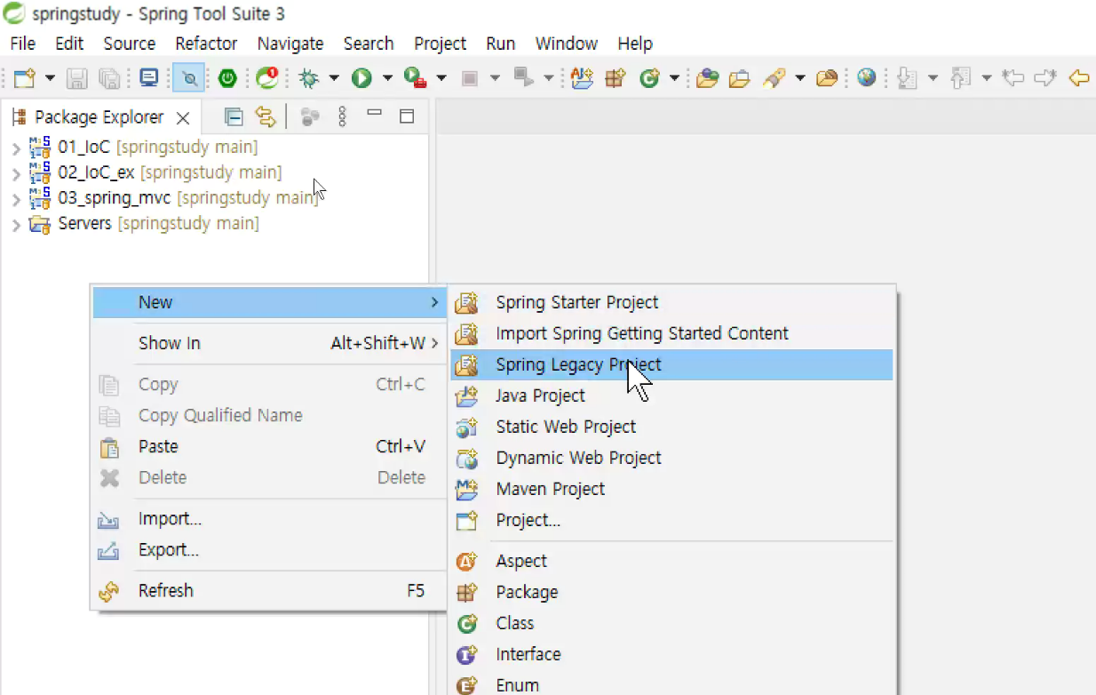Choose Aspect from New submenu
The width and height of the screenshot is (1096, 695).
tap(671, 561)
